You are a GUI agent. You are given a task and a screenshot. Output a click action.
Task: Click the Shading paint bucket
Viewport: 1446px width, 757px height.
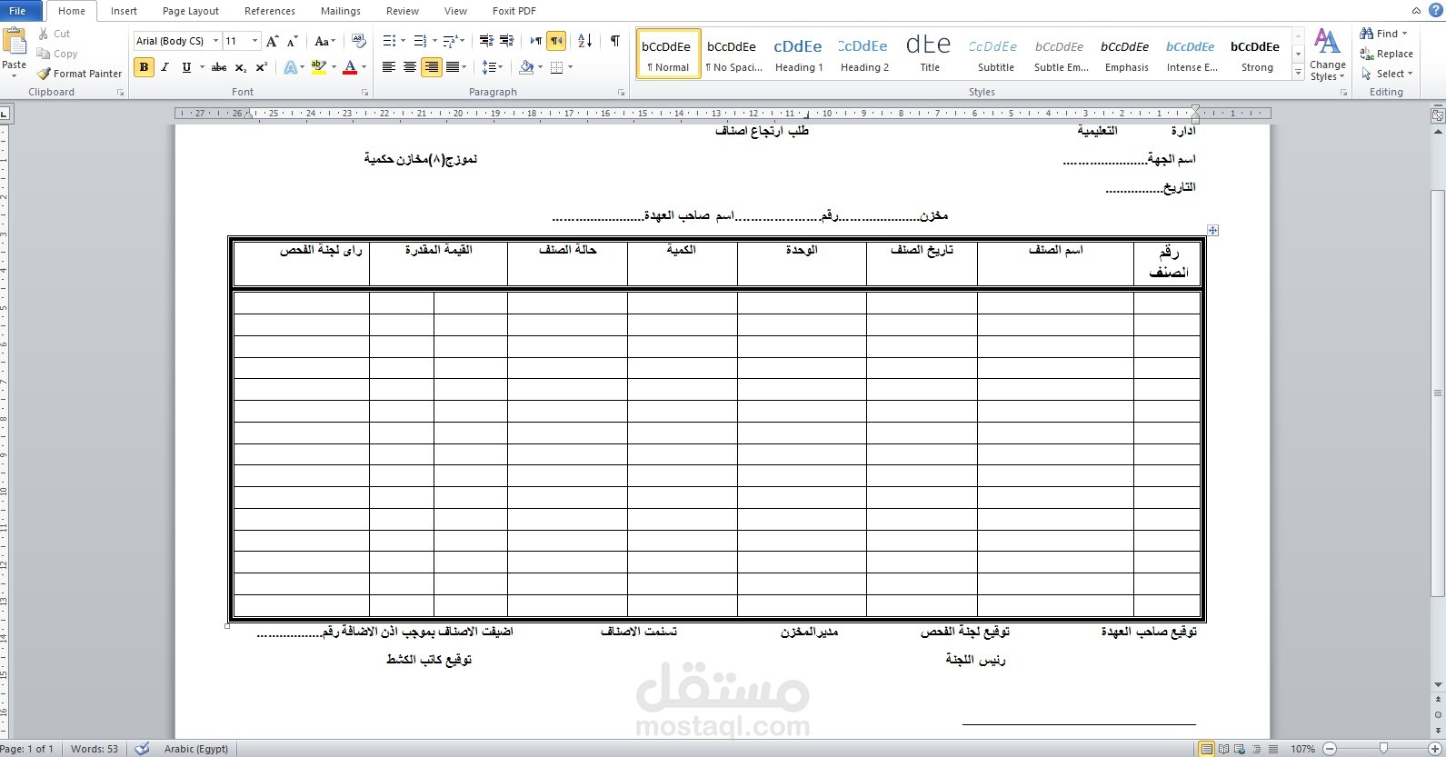click(526, 67)
